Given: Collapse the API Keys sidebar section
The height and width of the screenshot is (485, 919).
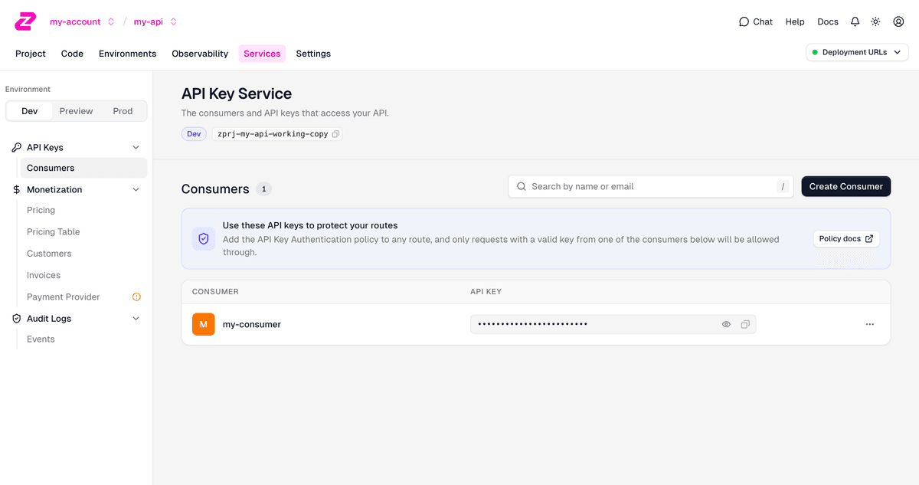Looking at the screenshot, I should (136, 147).
